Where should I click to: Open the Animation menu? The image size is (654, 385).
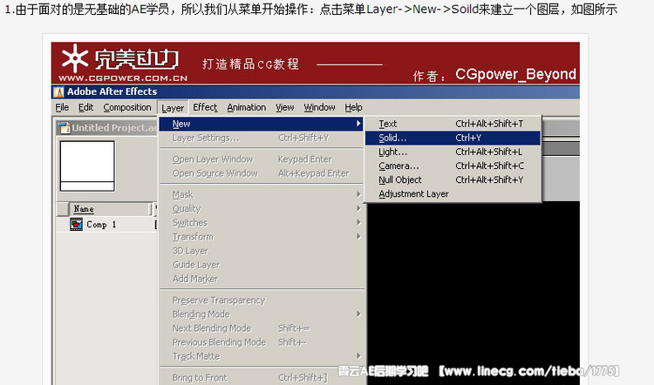tap(247, 107)
